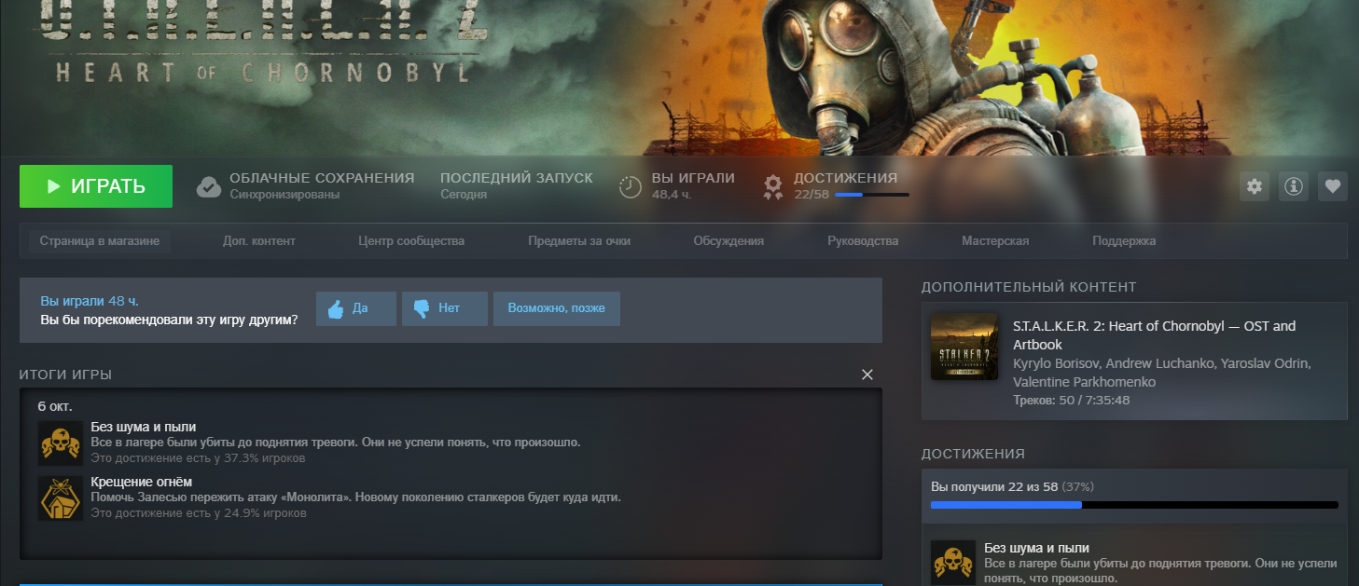Click Kyrylo Borisov artists text
Image resolution: width=1359 pixels, height=586 pixels.
coord(1161,373)
